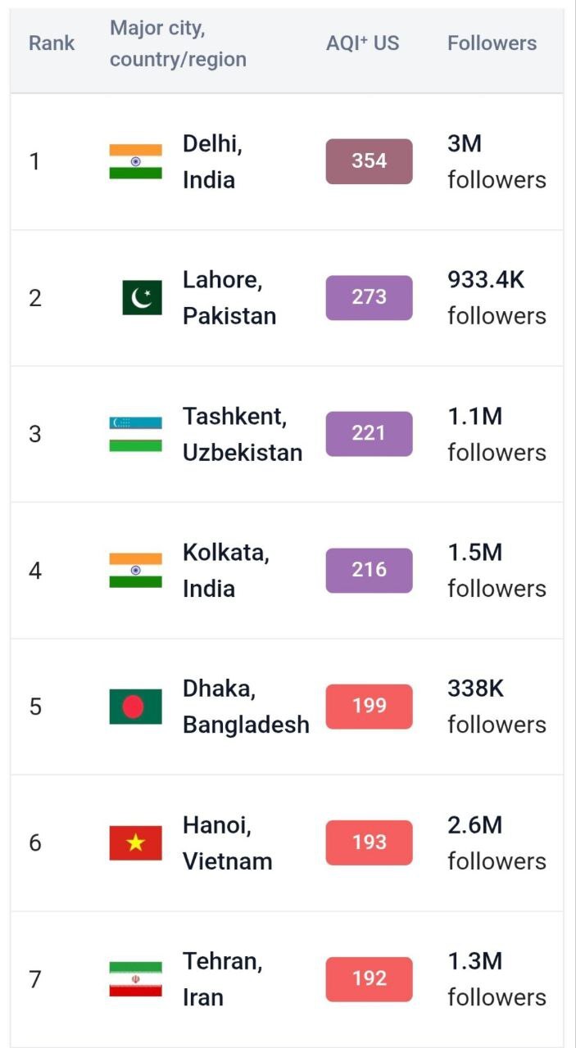Click the Pakistan flag icon

pyautogui.click(x=142, y=298)
